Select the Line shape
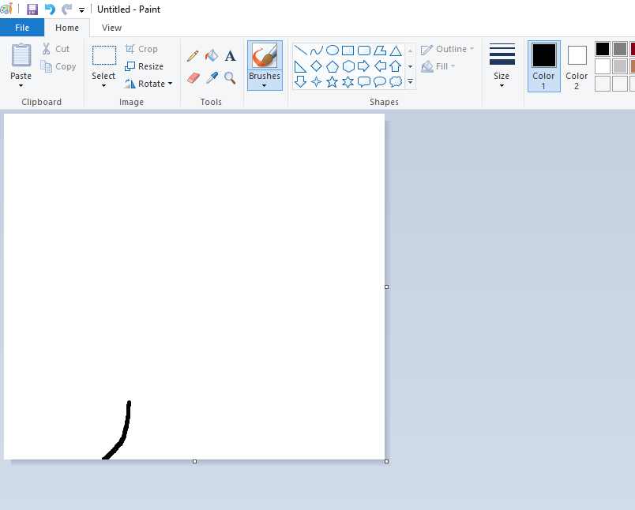The image size is (635, 510). coord(300,51)
